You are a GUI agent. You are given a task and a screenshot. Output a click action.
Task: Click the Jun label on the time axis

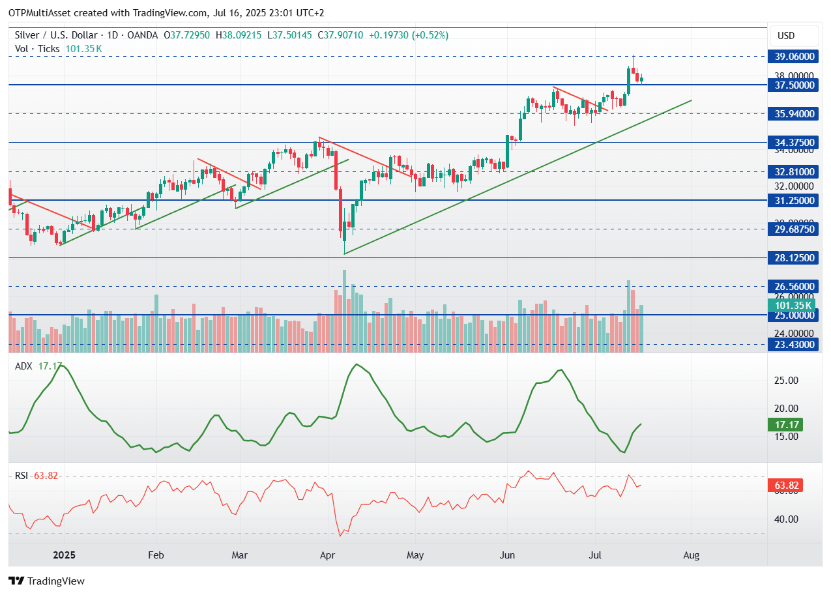(508, 555)
